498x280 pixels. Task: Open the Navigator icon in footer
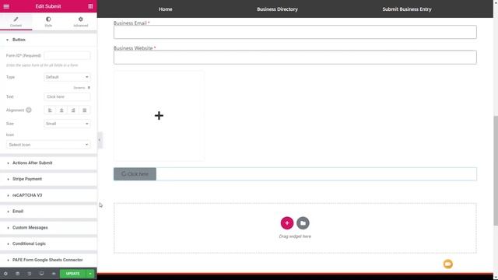18,274
